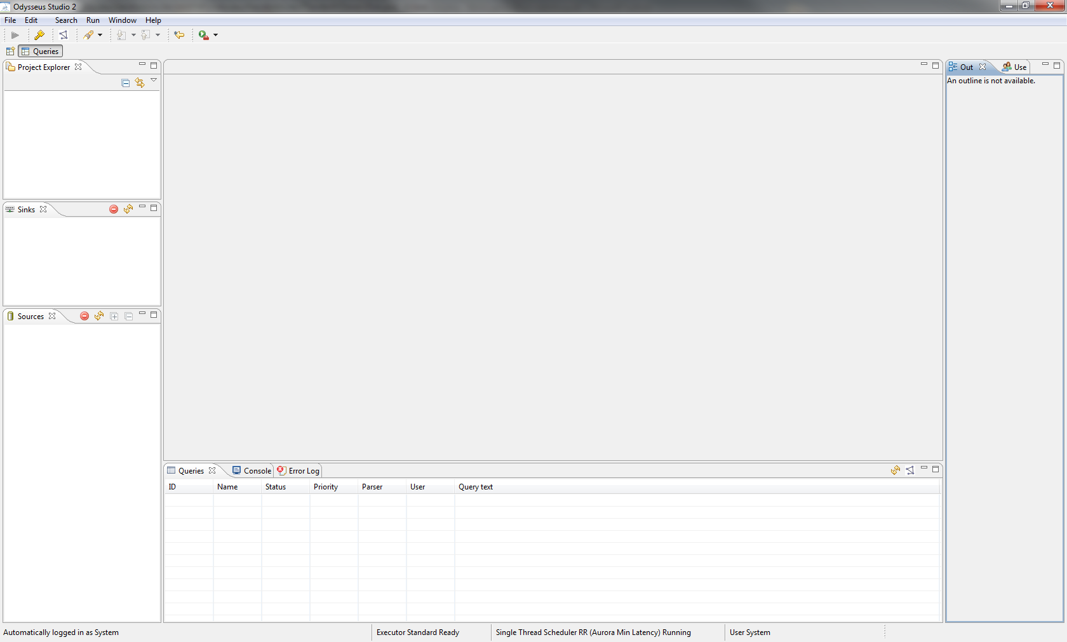This screenshot has width=1067, height=642.
Task: Switch to the Console tab
Action: tap(252, 471)
